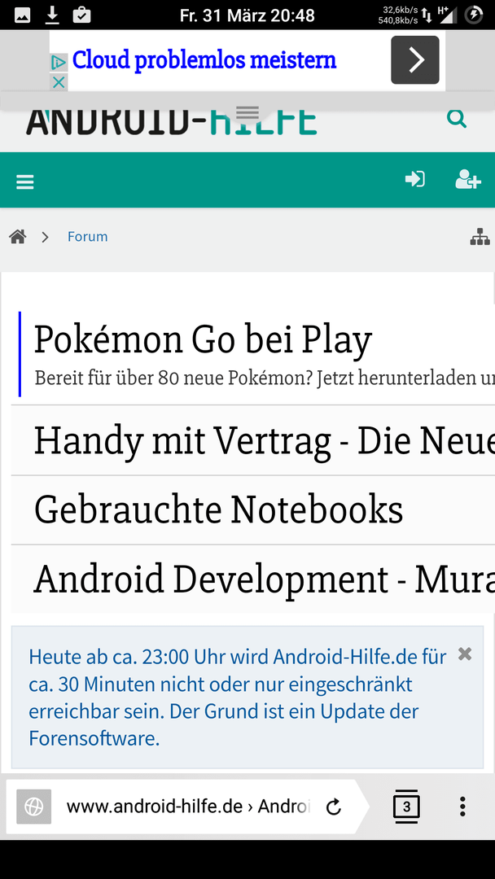Open the hamburger navigation menu
The width and height of the screenshot is (495, 879).
[x=25, y=181]
